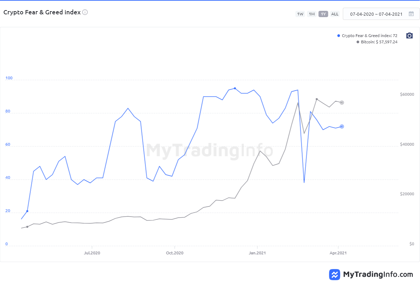Click the Jan.2021 axis label

point(257,253)
